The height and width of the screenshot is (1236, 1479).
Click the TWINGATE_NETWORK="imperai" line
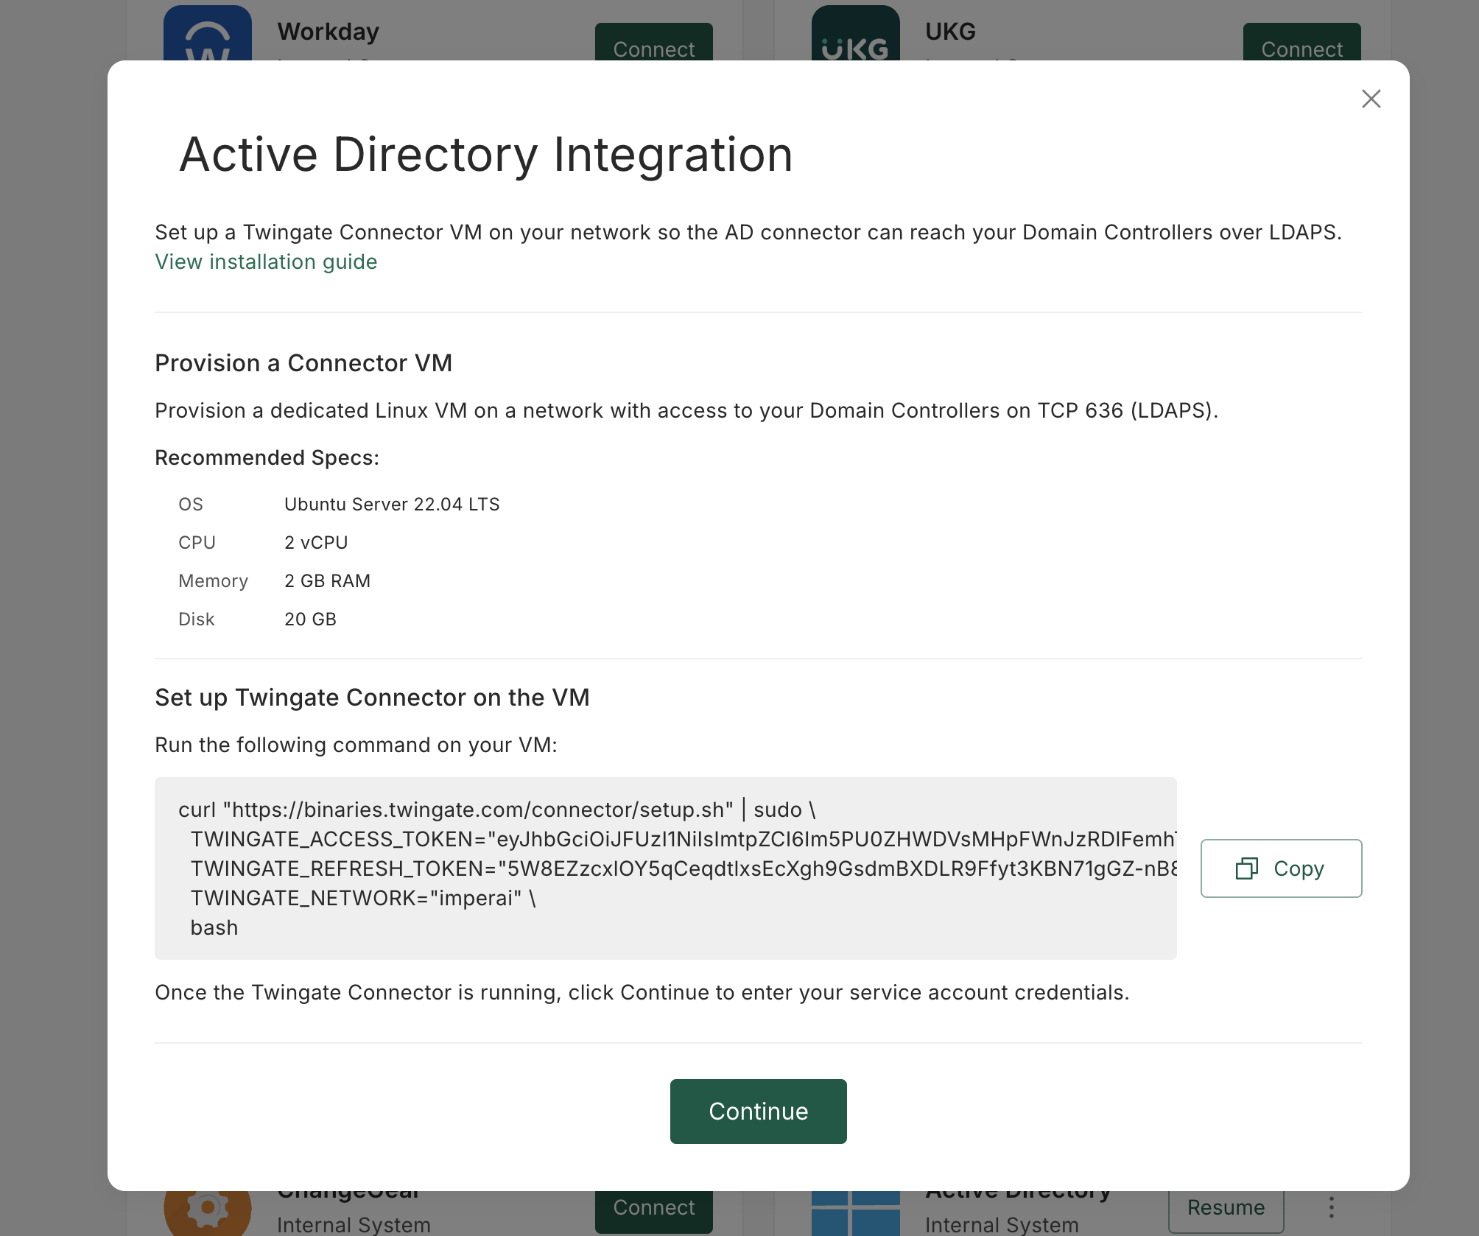pyautogui.click(x=363, y=898)
